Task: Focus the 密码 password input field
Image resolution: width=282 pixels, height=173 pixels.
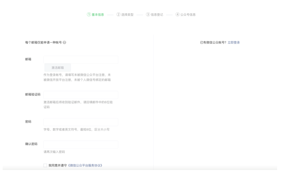Action: [x=81, y=122]
